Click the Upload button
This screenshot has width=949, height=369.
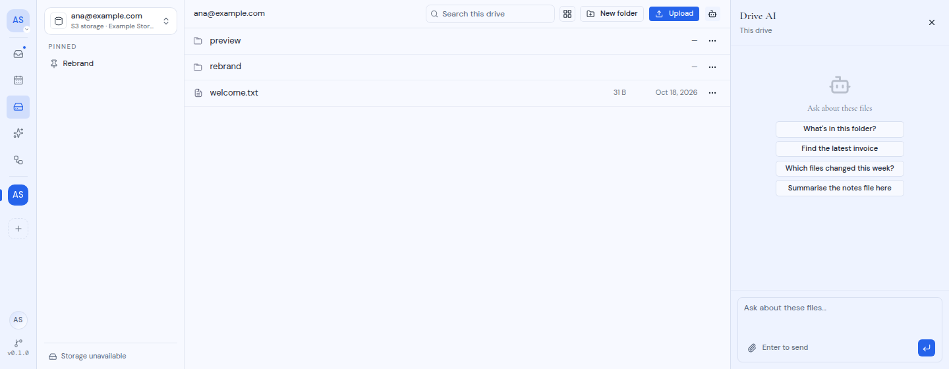click(674, 14)
